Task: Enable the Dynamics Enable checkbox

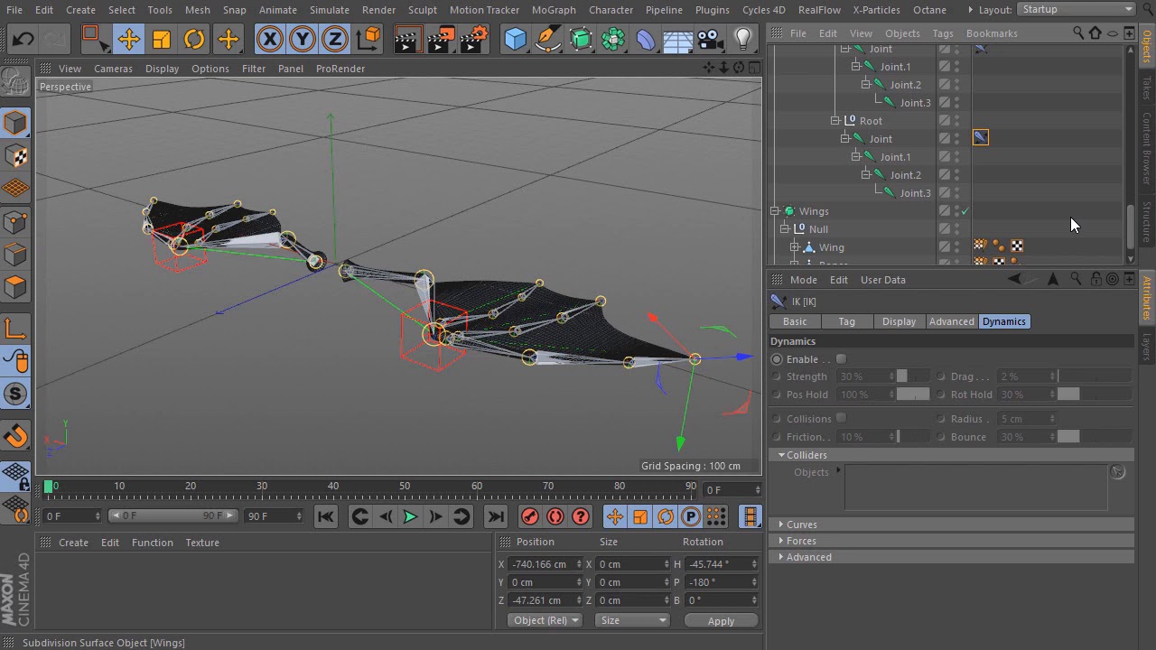Action: coord(842,359)
